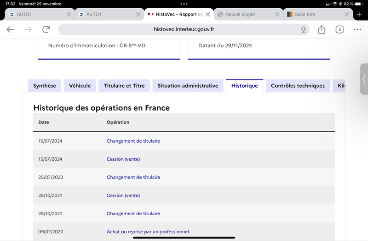Select the Historique tab
Image resolution: width=368 pixels, height=241 pixels.
(245, 86)
